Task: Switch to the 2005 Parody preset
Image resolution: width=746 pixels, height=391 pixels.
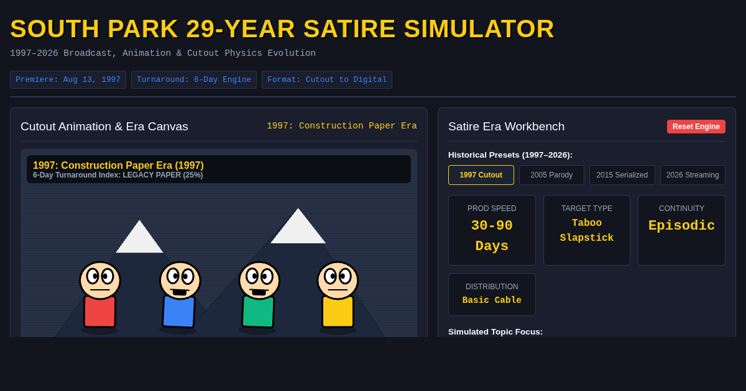Action: (551, 175)
